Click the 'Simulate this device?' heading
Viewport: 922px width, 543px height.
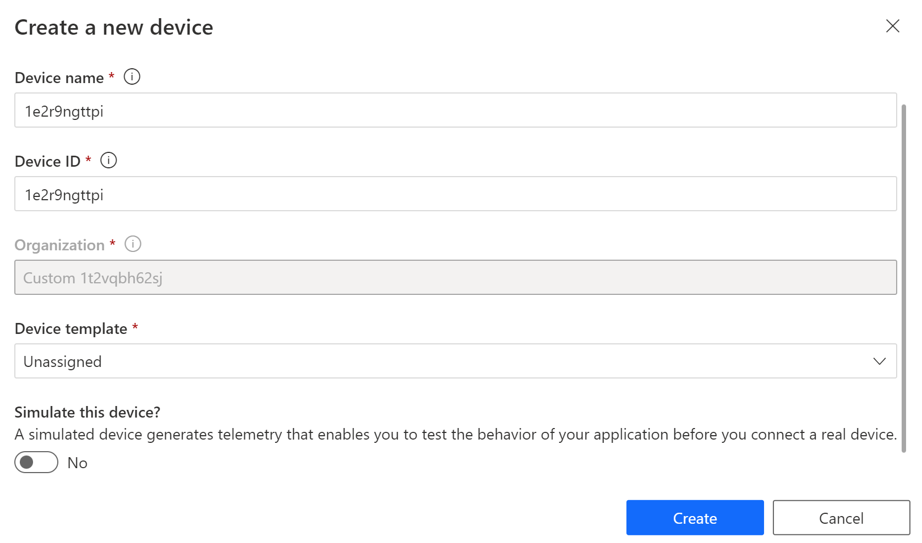[88, 412]
